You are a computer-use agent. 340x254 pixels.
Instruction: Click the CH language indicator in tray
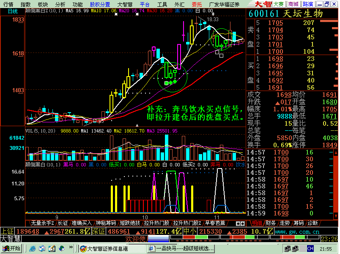(x=310, y=248)
